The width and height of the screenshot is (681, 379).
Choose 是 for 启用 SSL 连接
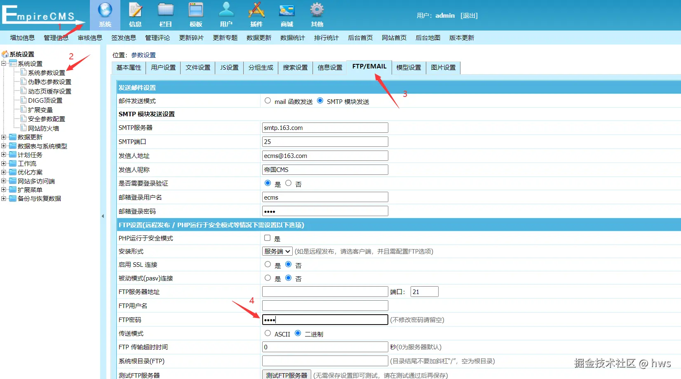[268, 264]
